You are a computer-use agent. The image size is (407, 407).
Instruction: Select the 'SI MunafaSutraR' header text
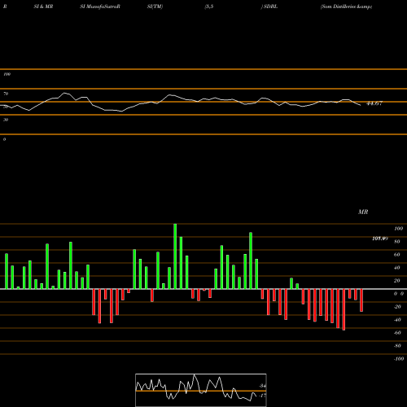100,7
